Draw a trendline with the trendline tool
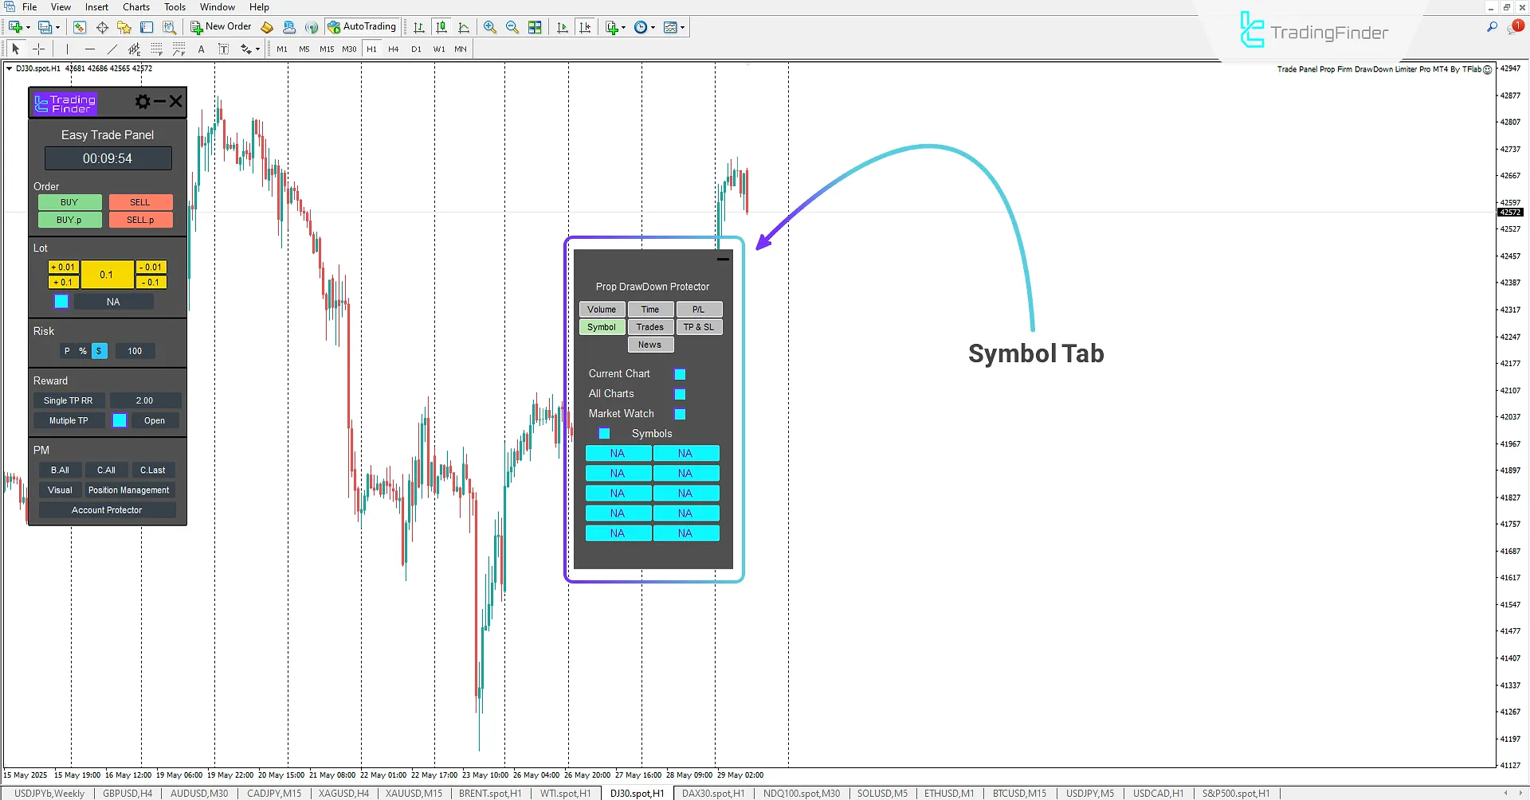 click(x=112, y=49)
